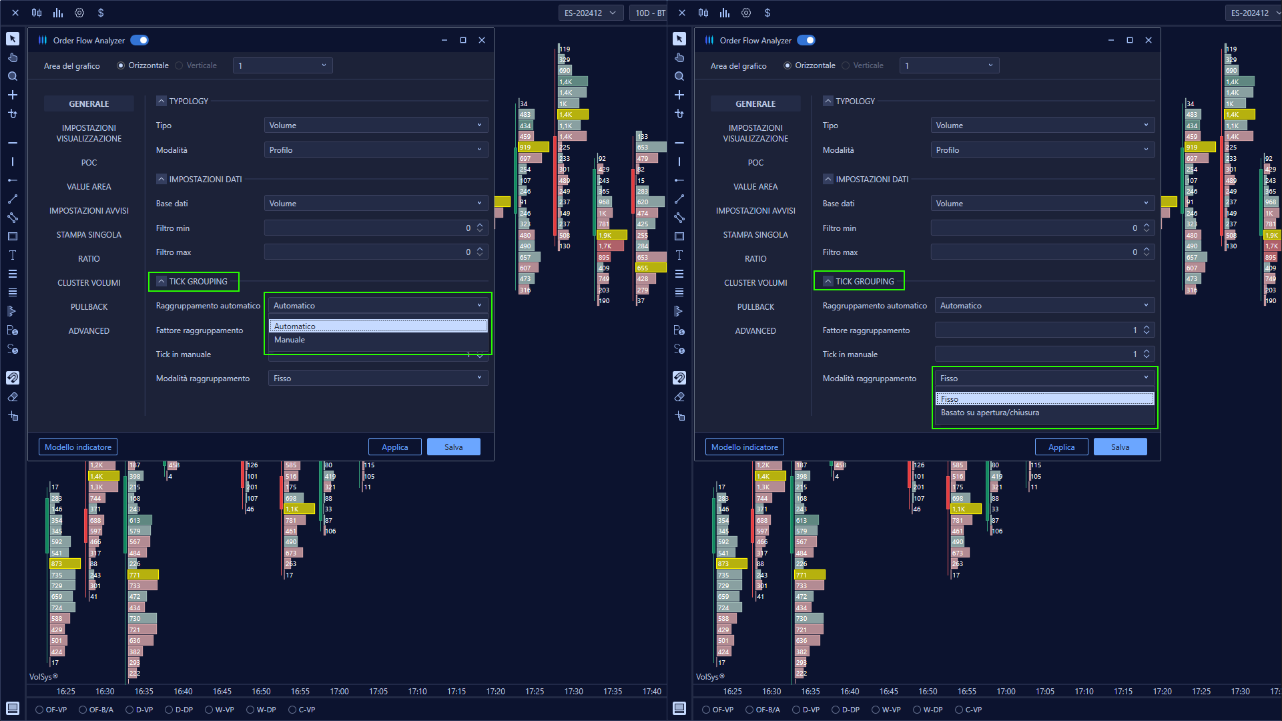Toggle Order Flow Analyzer switch in left dialog
1282x721 pixels.
click(x=139, y=40)
